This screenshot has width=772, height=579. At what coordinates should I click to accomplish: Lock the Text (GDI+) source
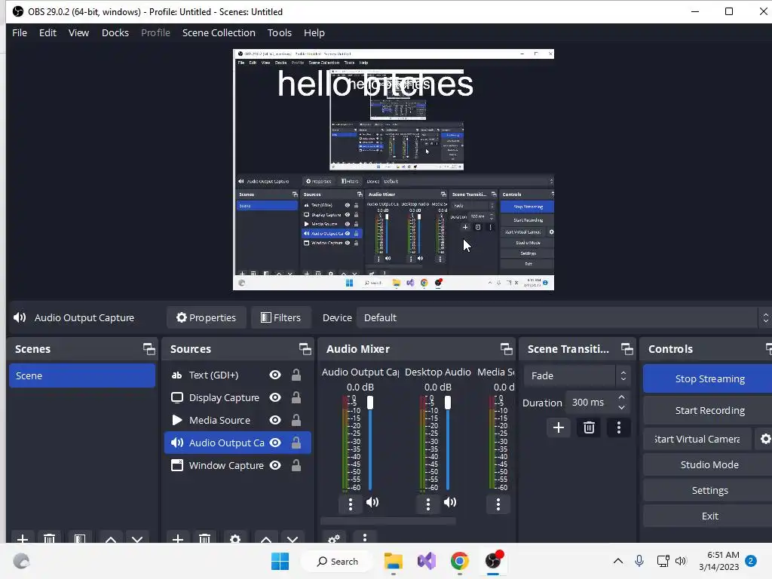[x=296, y=375]
